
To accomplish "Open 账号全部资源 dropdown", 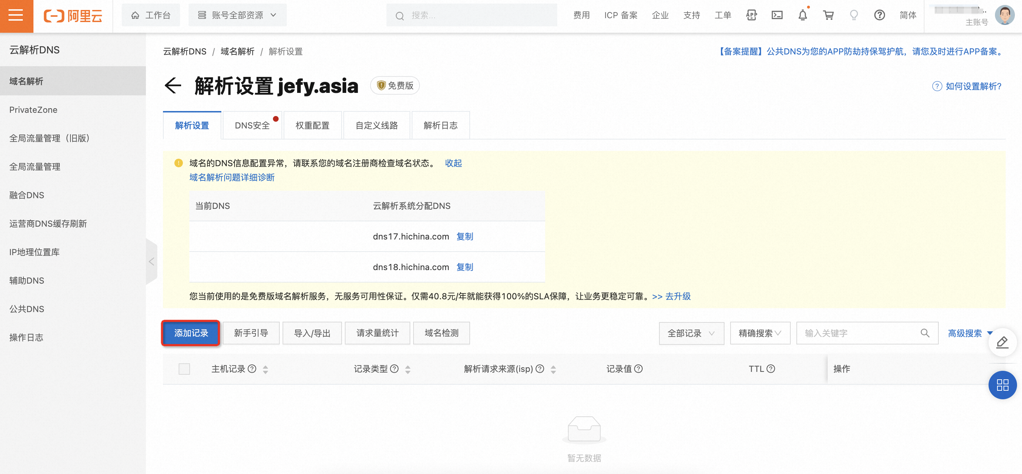I will tap(237, 15).
